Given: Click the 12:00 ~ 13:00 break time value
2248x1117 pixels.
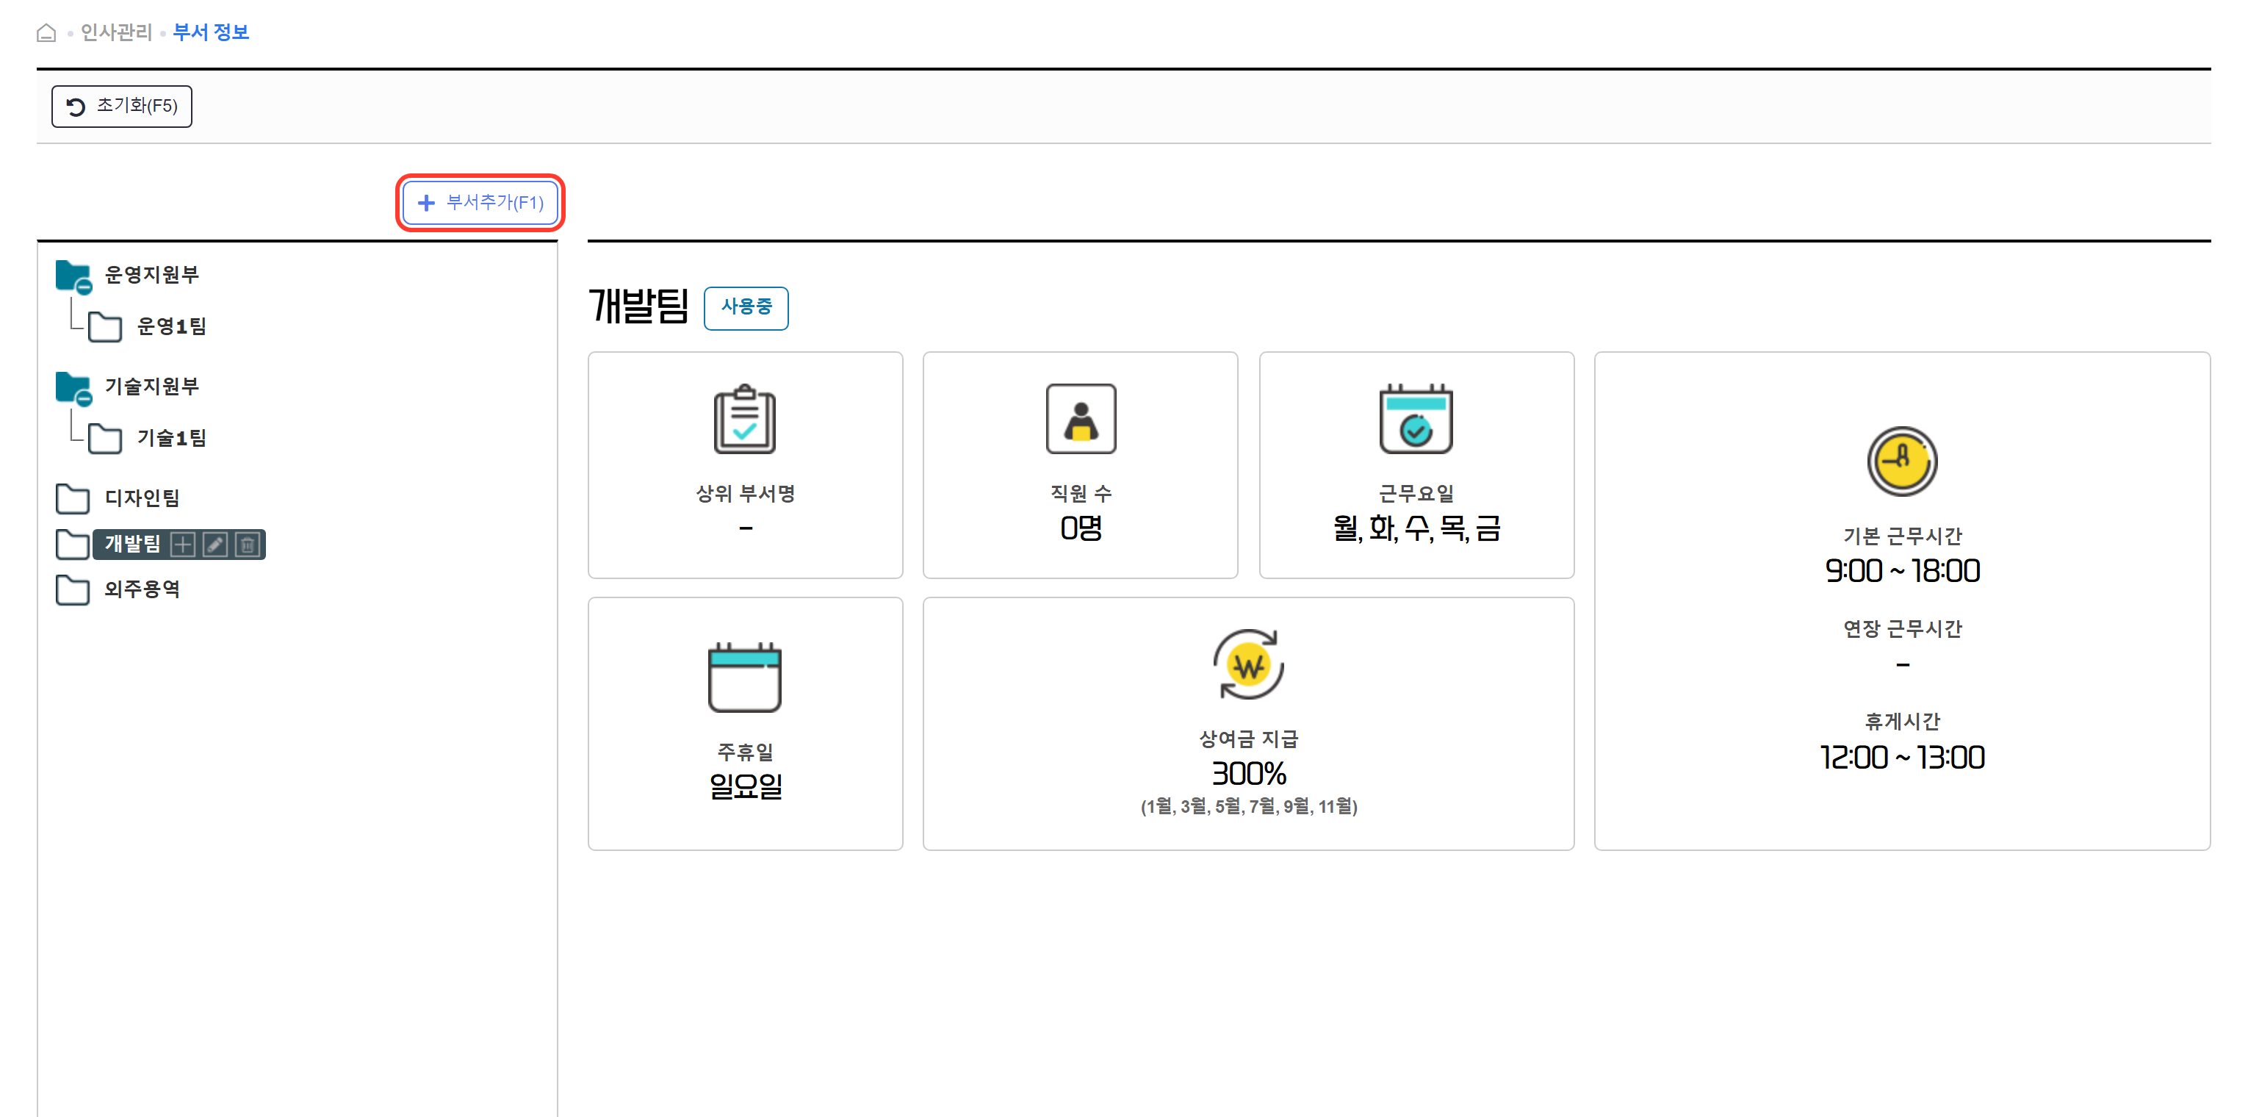Looking at the screenshot, I should 1903,758.
